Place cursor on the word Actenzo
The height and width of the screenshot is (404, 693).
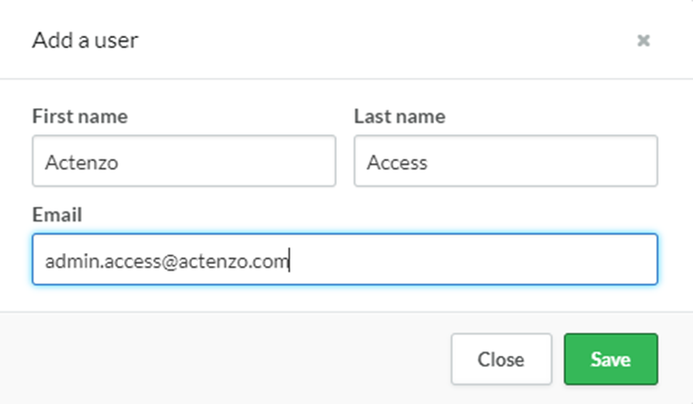(82, 162)
